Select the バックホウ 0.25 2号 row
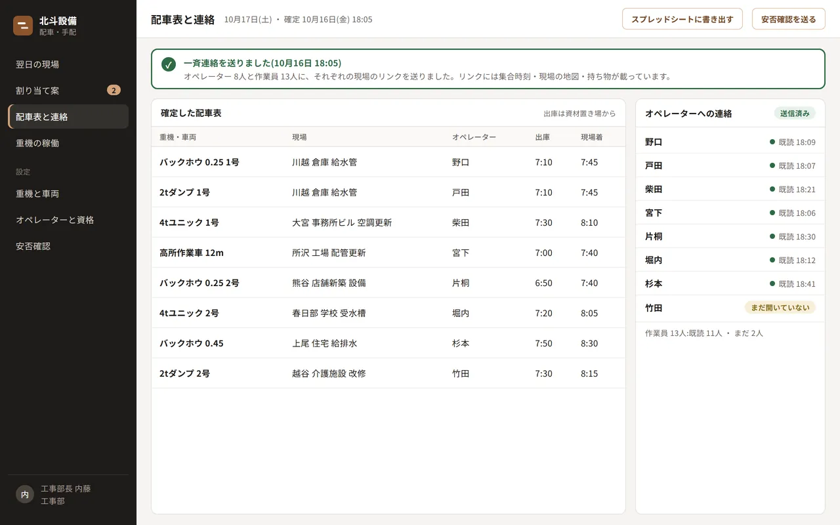The image size is (840, 525). (388, 283)
